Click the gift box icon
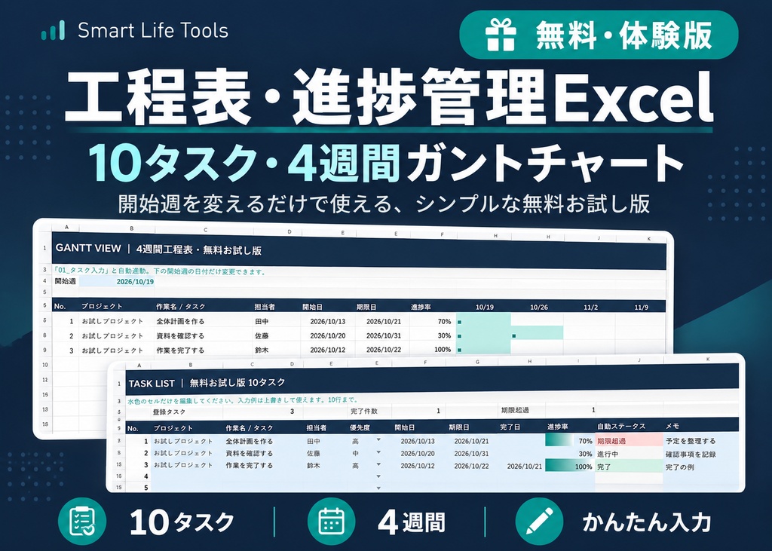This screenshot has height=551, width=772. [x=501, y=35]
